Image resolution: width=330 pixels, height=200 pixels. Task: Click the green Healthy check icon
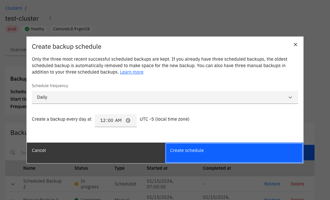point(27,29)
